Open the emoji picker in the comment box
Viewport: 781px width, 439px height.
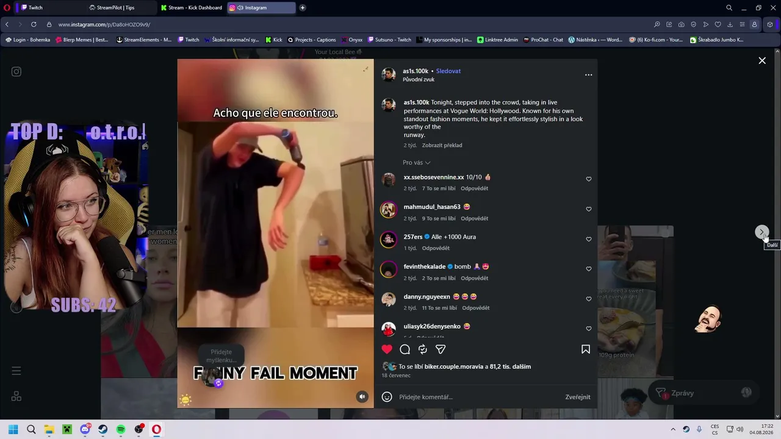point(387,397)
